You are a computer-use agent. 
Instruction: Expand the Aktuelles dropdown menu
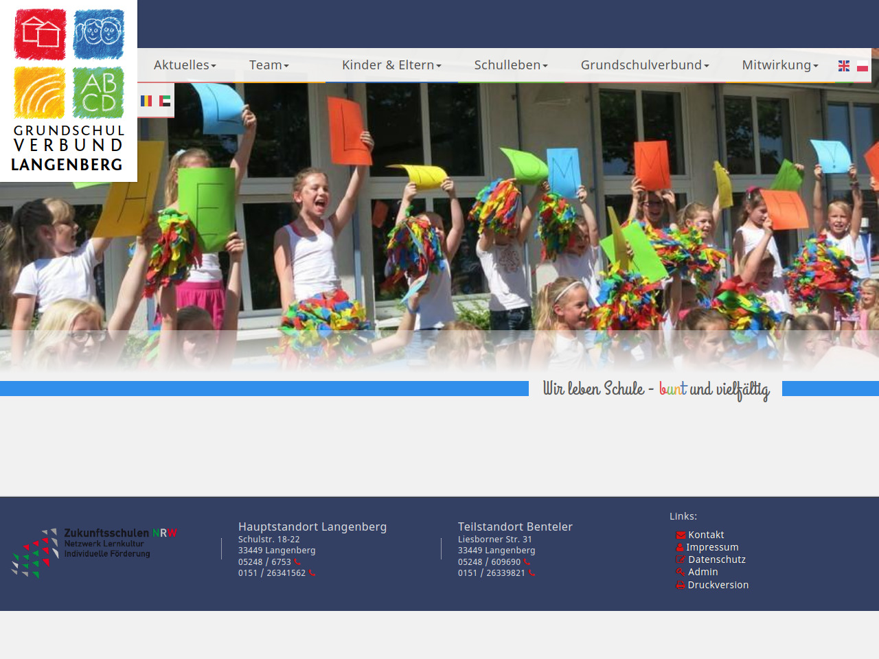coord(185,65)
